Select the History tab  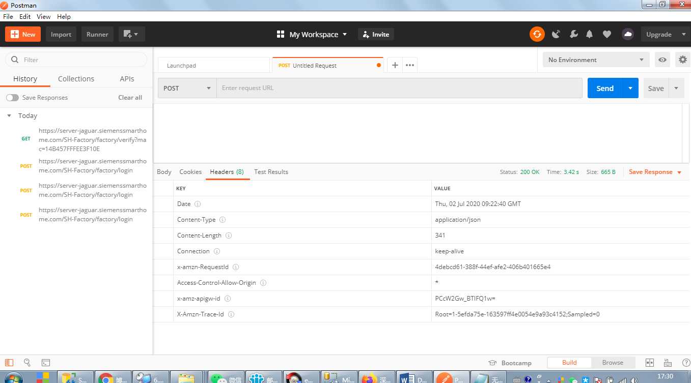pos(25,79)
